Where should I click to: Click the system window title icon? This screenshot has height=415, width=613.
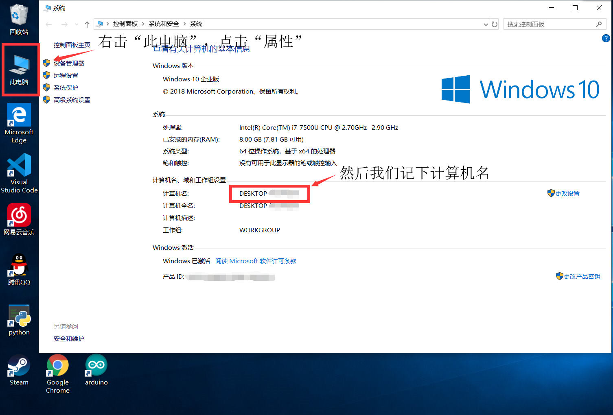pos(48,8)
